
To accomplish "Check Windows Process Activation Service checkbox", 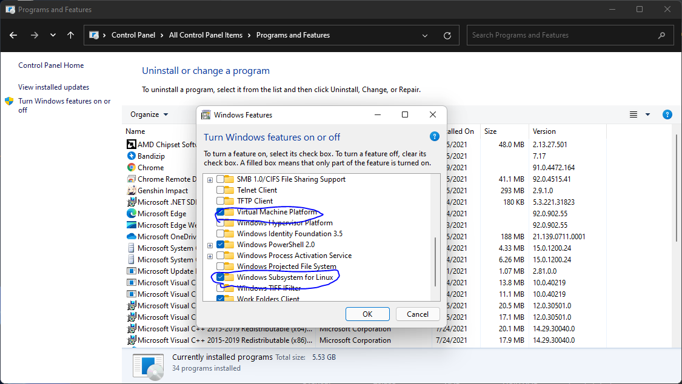I will pos(220,256).
